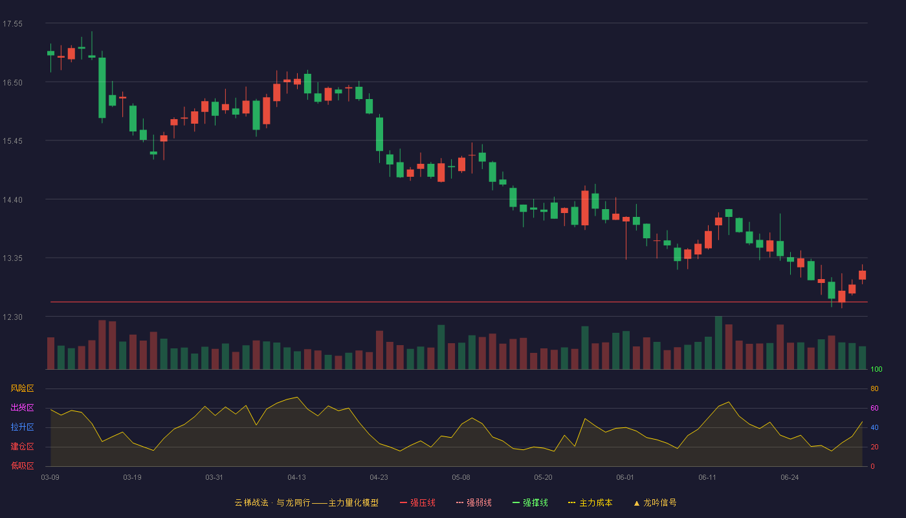
Task: Click the 出货区 zone label
Action: 22,408
